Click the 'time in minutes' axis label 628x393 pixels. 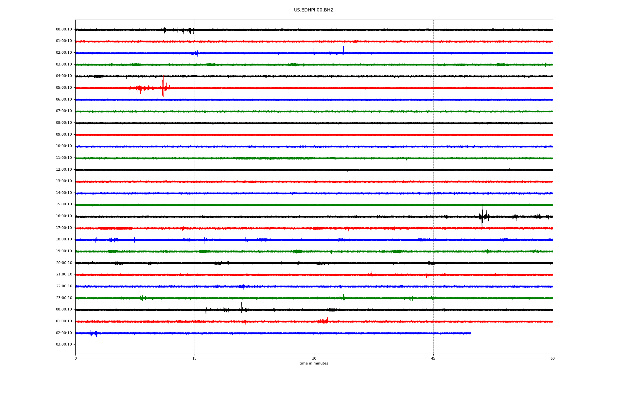coord(313,364)
